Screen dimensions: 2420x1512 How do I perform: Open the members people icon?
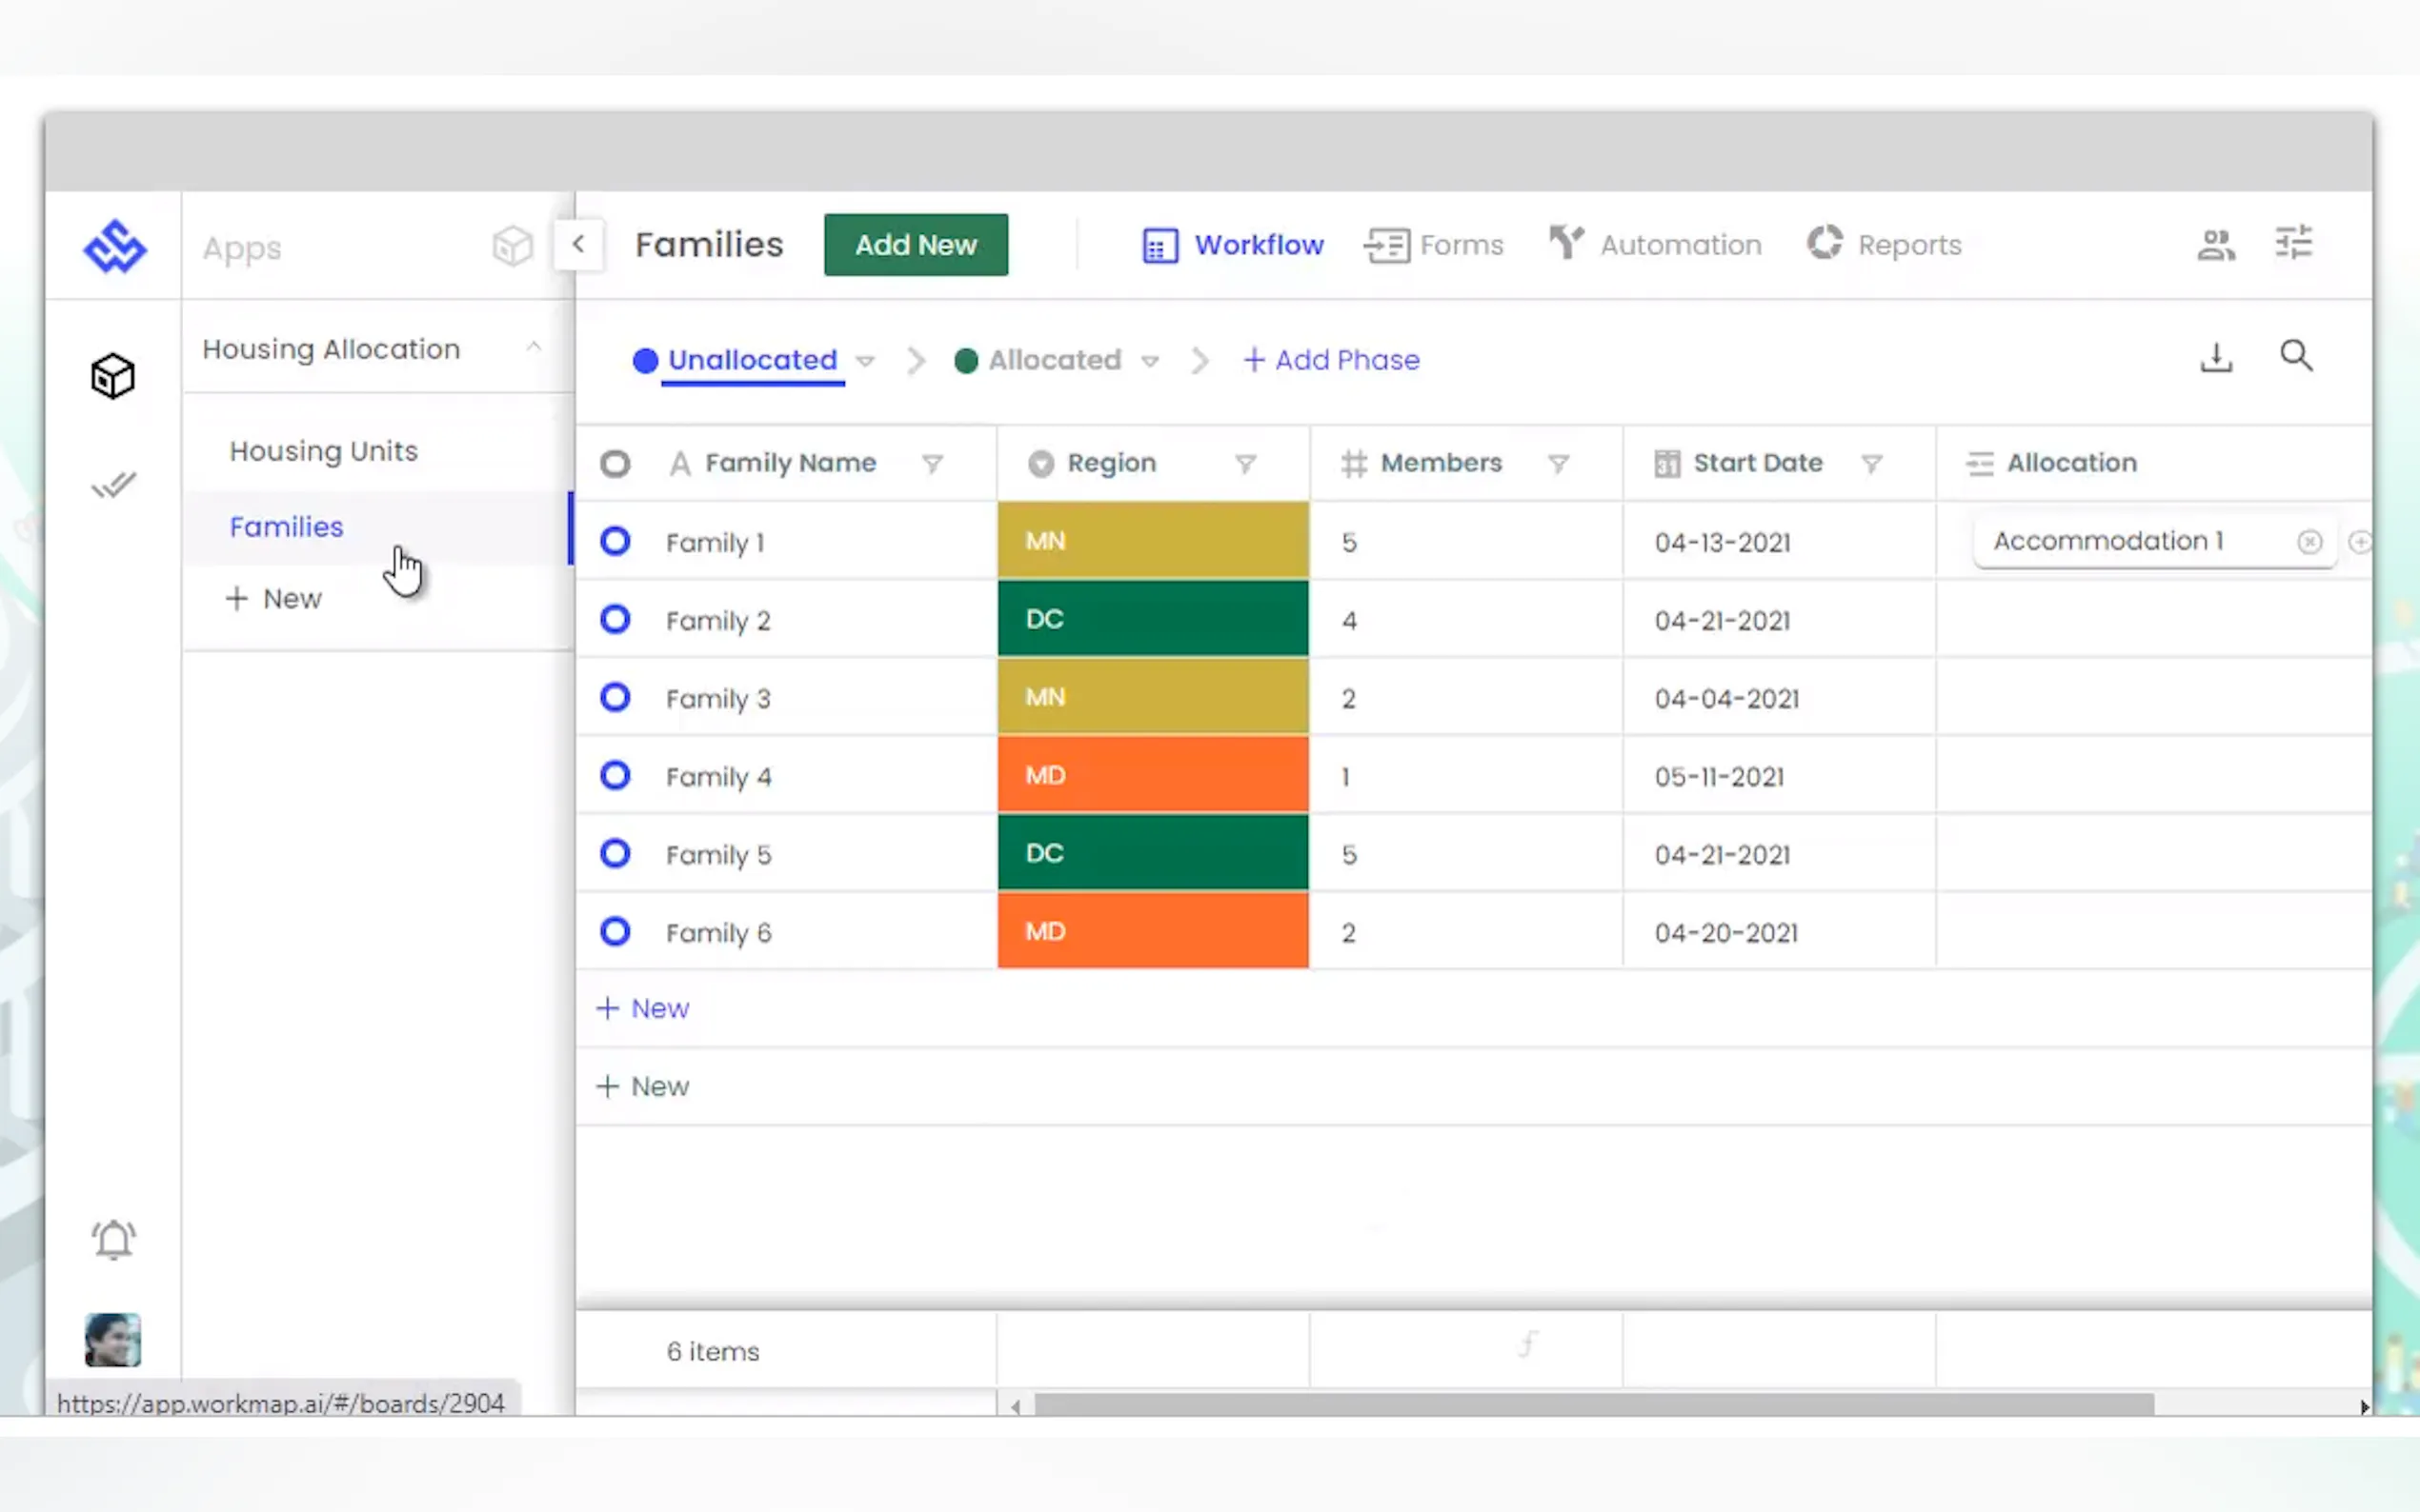pos(2215,245)
